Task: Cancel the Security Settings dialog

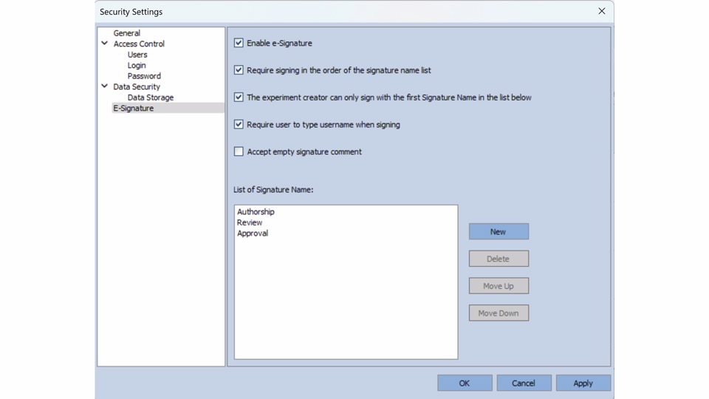Action: pos(524,383)
